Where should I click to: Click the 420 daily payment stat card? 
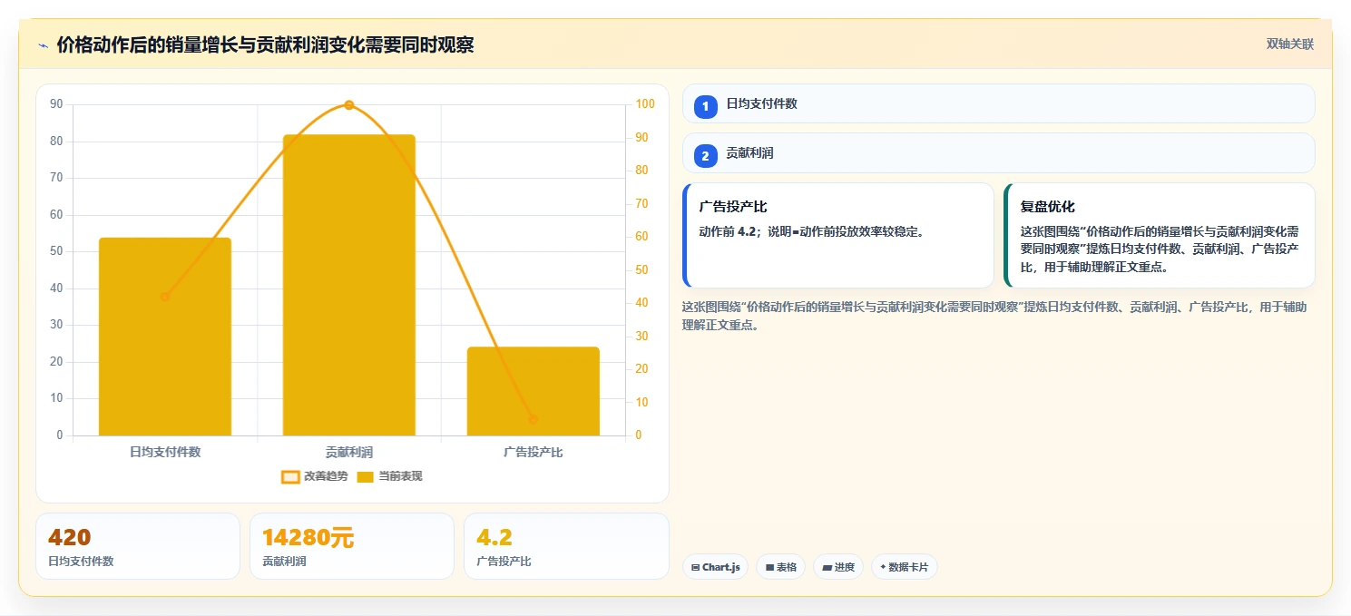[x=137, y=546]
